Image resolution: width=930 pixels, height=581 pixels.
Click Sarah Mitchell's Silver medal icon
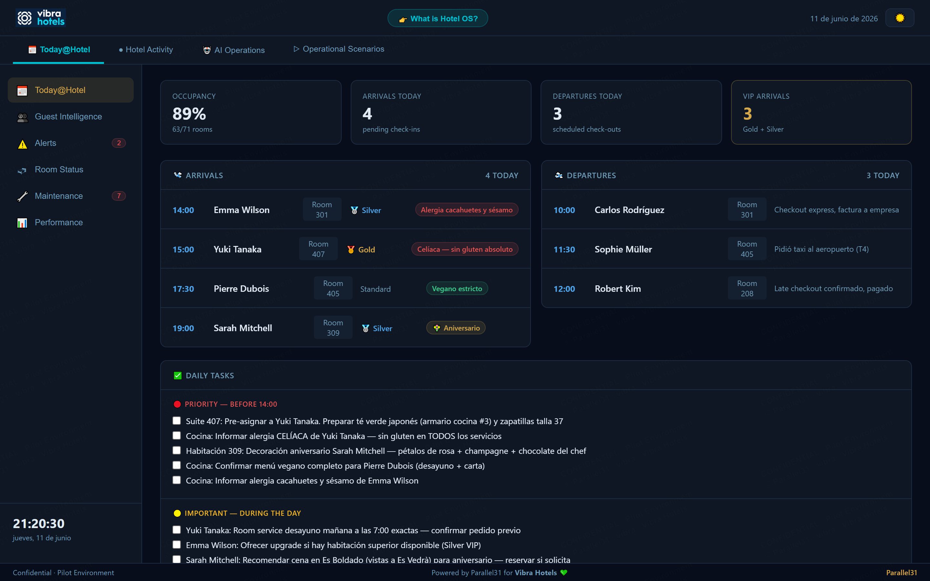[x=366, y=329]
